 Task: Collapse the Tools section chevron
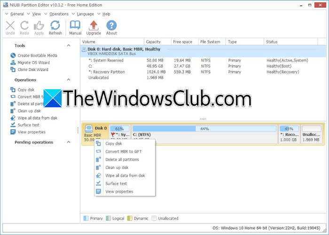tap(69, 45)
